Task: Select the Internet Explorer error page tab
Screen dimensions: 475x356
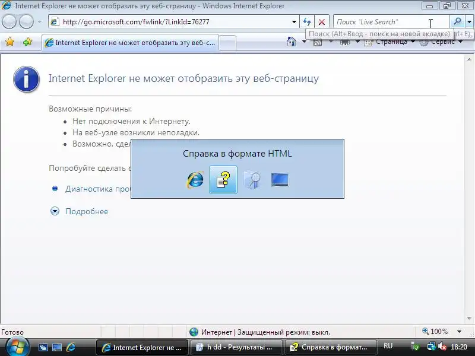Action: 130,43
